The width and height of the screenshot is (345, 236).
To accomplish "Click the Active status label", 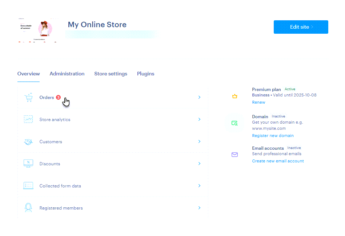I will click(290, 89).
